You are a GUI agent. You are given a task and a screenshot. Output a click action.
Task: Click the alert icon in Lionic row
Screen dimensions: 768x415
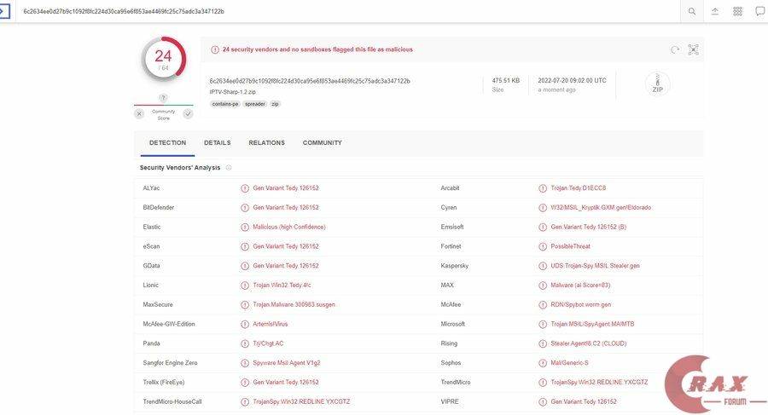point(245,285)
